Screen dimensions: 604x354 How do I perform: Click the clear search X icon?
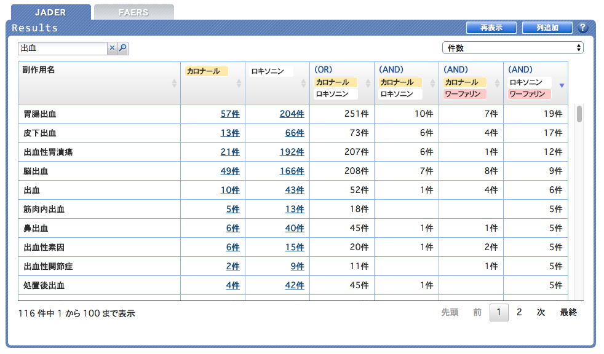(112, 48)
